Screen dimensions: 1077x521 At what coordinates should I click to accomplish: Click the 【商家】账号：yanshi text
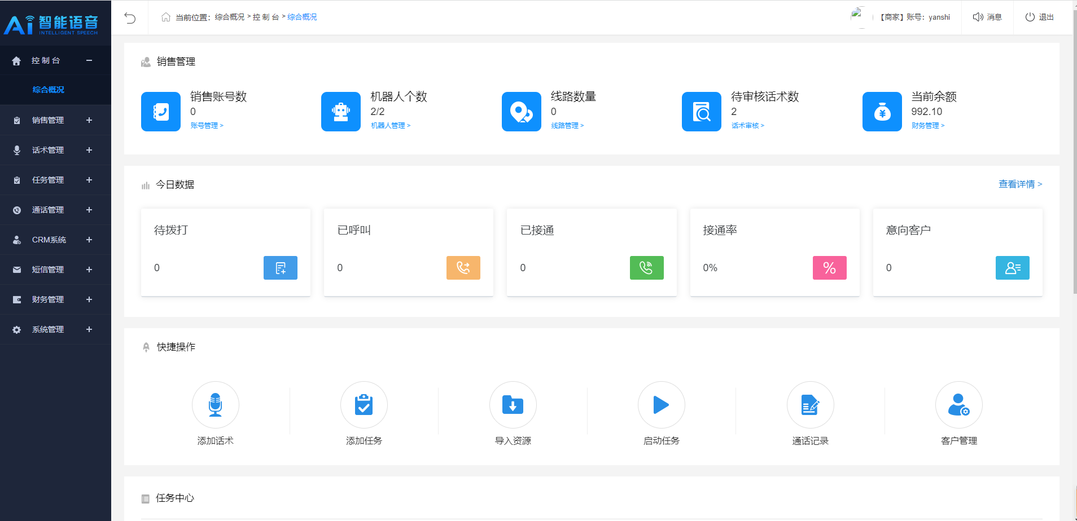coord(915,17)
